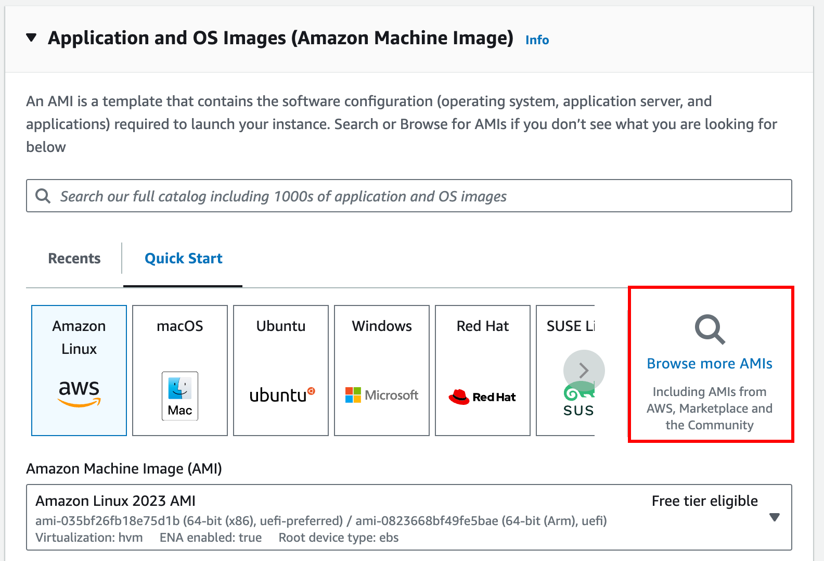The height and width of the screenshot is (561, 824).
Task: Click the search icon in the catalog search box
Action: (43, 196)
